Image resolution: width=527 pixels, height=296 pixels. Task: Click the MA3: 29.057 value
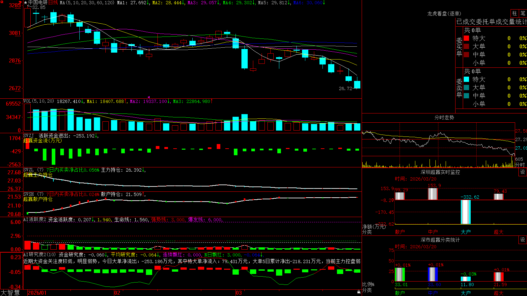(x=204, y=3)
